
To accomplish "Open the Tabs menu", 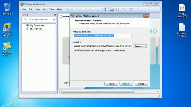I will click(52, 10).
